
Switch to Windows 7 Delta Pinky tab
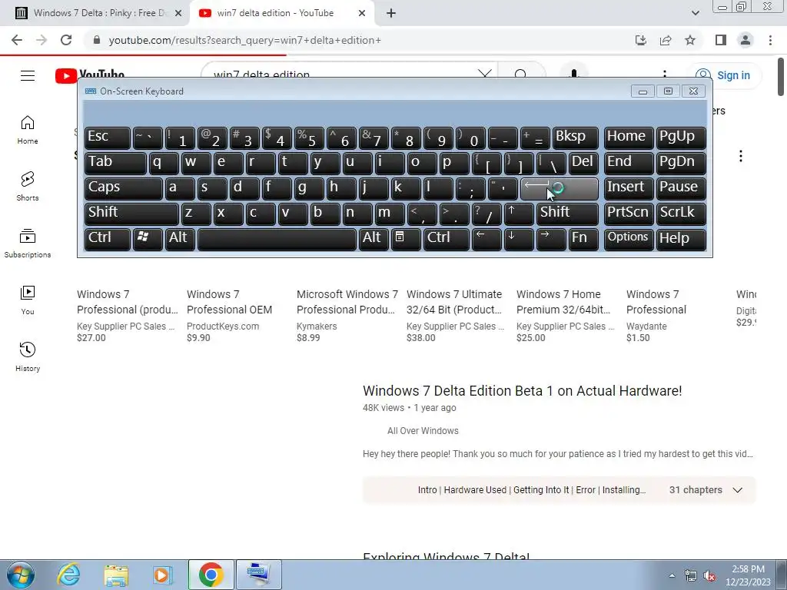point(95,13)
